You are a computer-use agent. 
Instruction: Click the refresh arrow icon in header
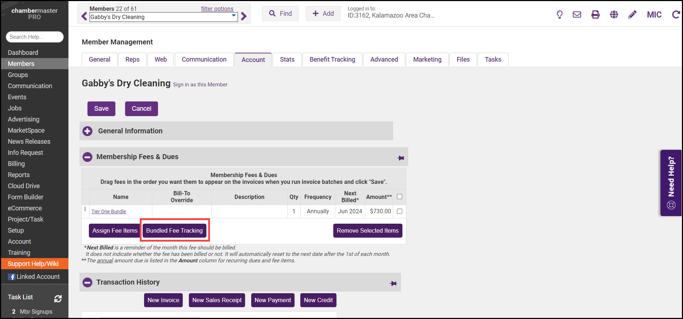coord(676,15)
